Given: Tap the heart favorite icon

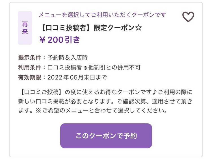Looking at the screenshot, I should pyautogui.click(x=188, y=17).
